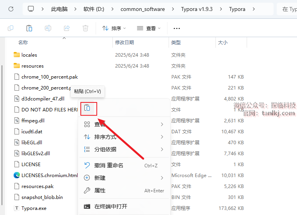
Task: Click the search box in address bar
Action: coord(287,9)
